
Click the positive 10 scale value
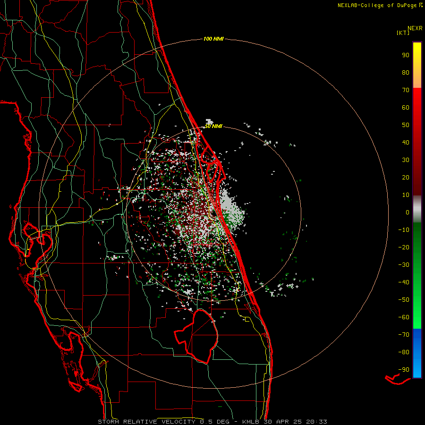click(406, 195)
